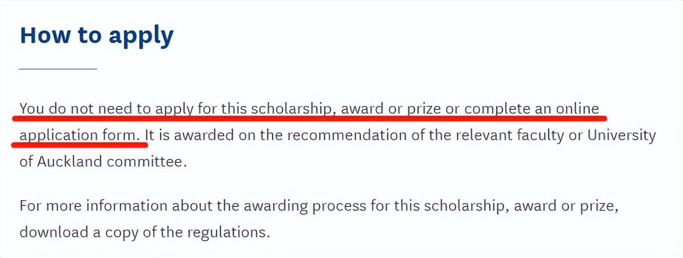Click "download a copy of the regulations."
Image resolution: width=683 pixels, height=258 pixels.
click(145, 232)
